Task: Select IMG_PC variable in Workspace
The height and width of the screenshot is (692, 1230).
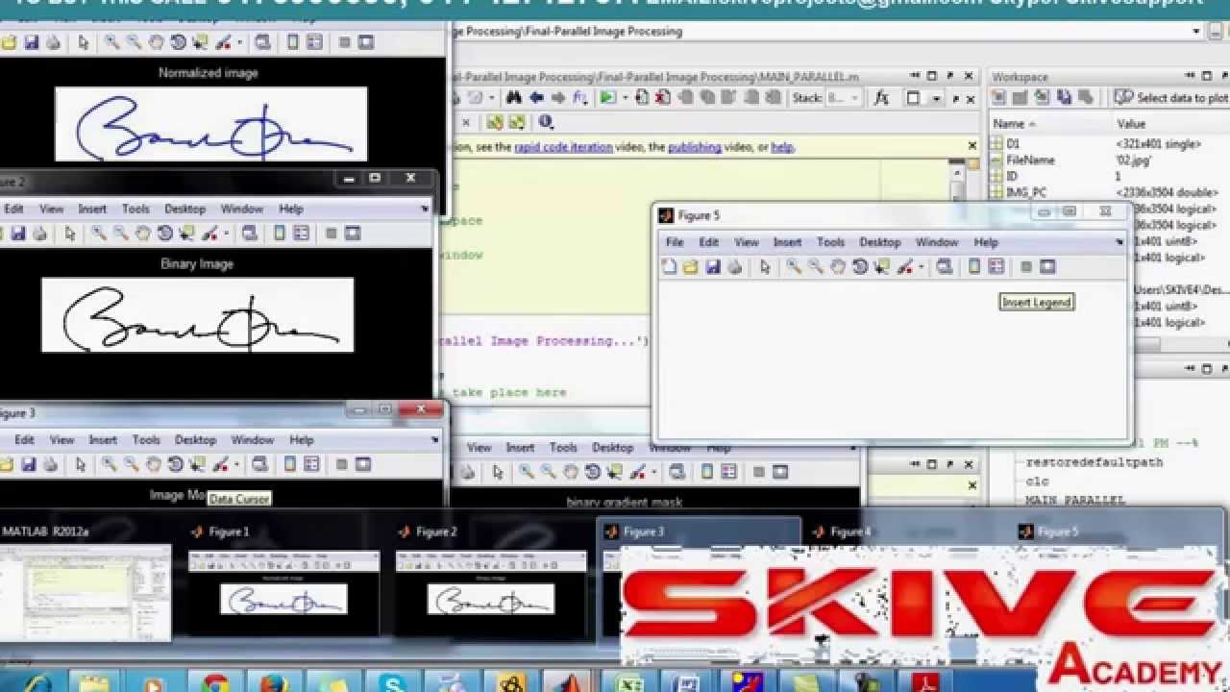Action: [x=1025, y=192]
